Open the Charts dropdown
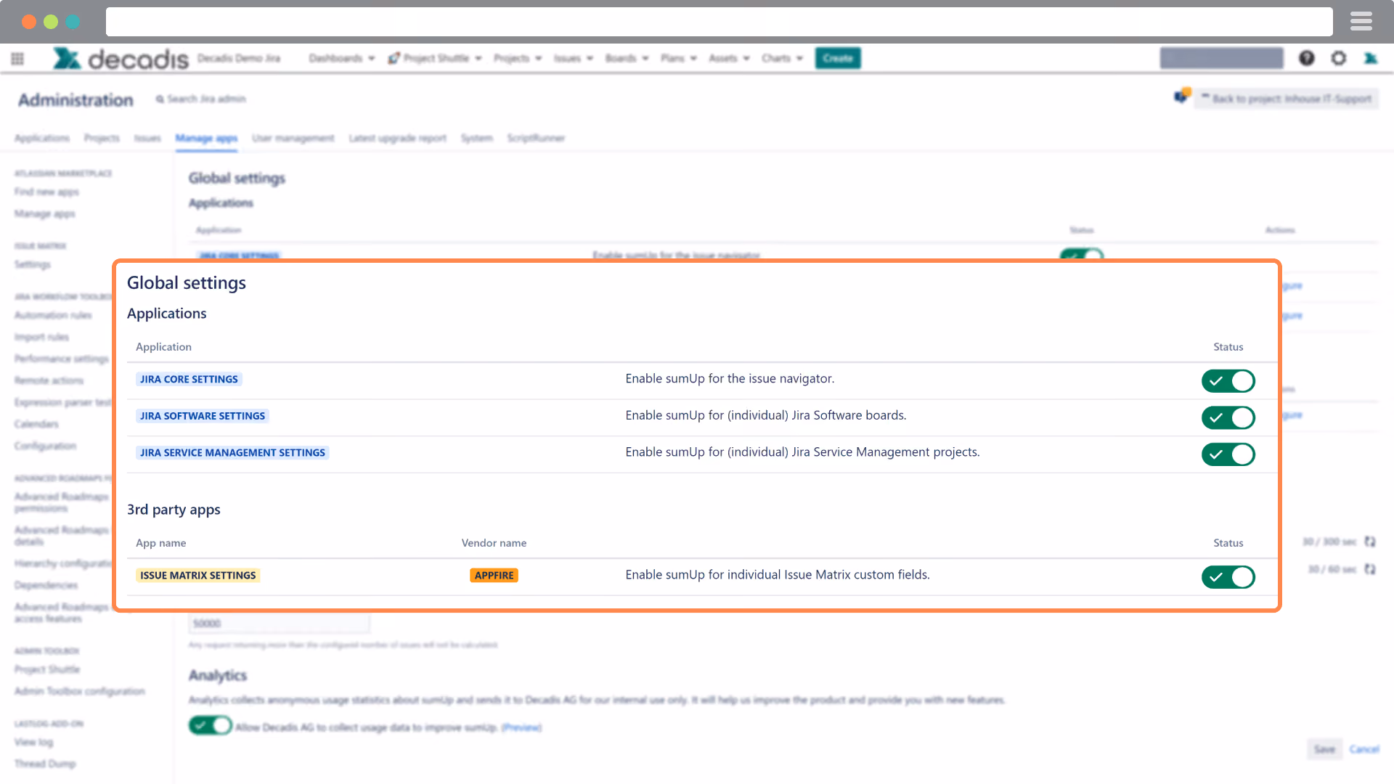Image resolution: width=1394 pixels, height=784 pixels. point(783,58)
